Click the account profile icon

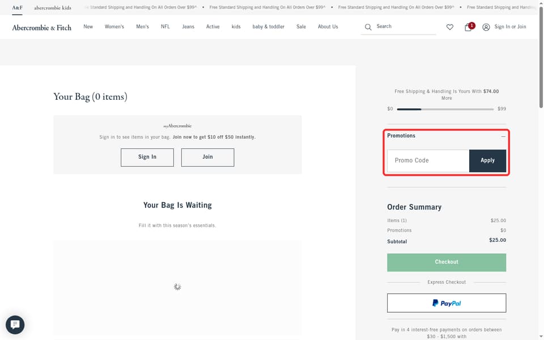coord(486,27)
